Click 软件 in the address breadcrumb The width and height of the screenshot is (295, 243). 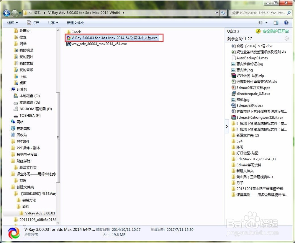38,13
